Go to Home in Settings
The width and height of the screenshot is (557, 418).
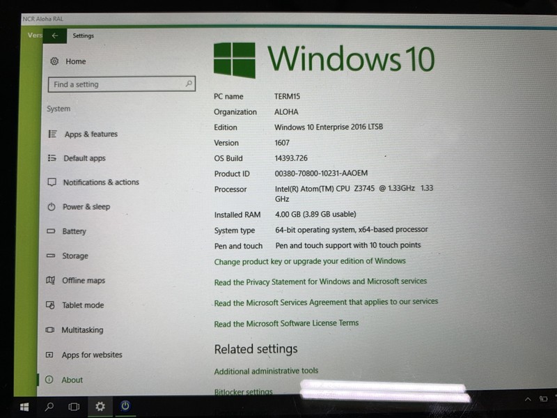pos(75,61)
